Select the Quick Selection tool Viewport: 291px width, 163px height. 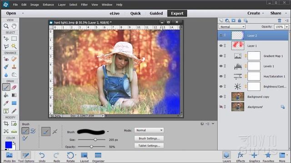pos(14,46)
